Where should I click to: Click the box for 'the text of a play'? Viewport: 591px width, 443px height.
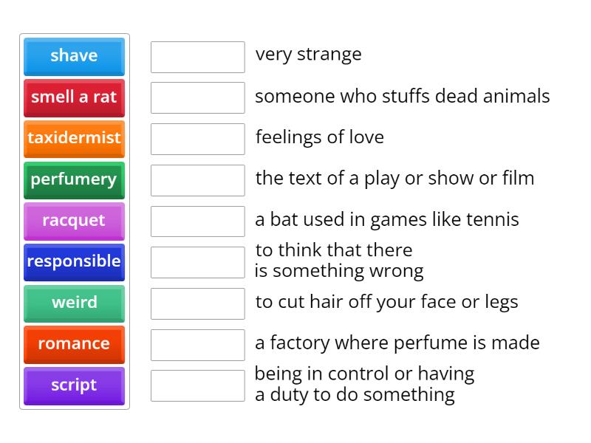(197, 180)
